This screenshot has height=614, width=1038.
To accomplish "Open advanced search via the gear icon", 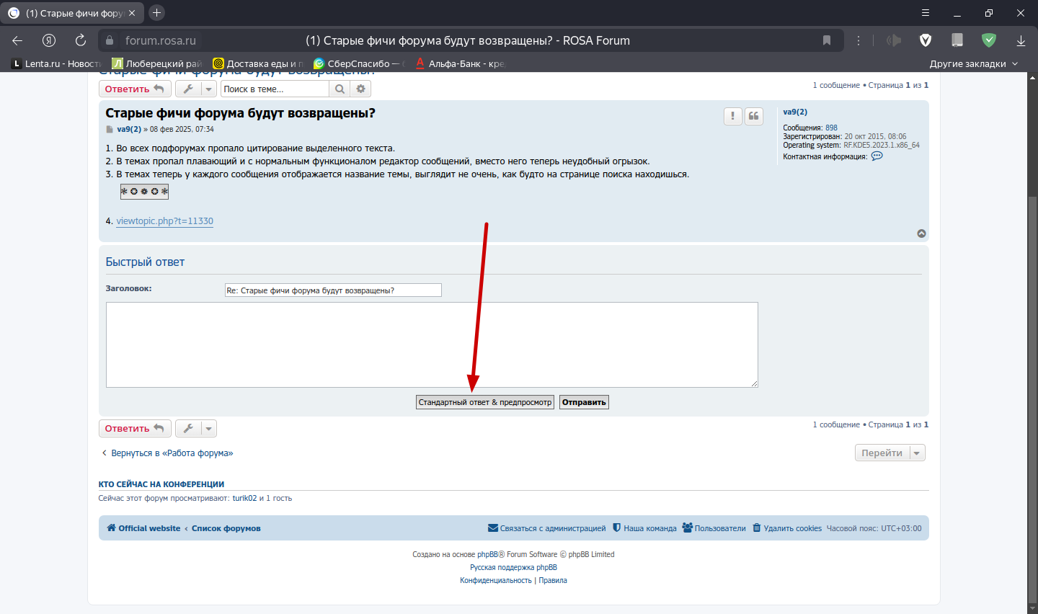I will [x=360, y=89].
